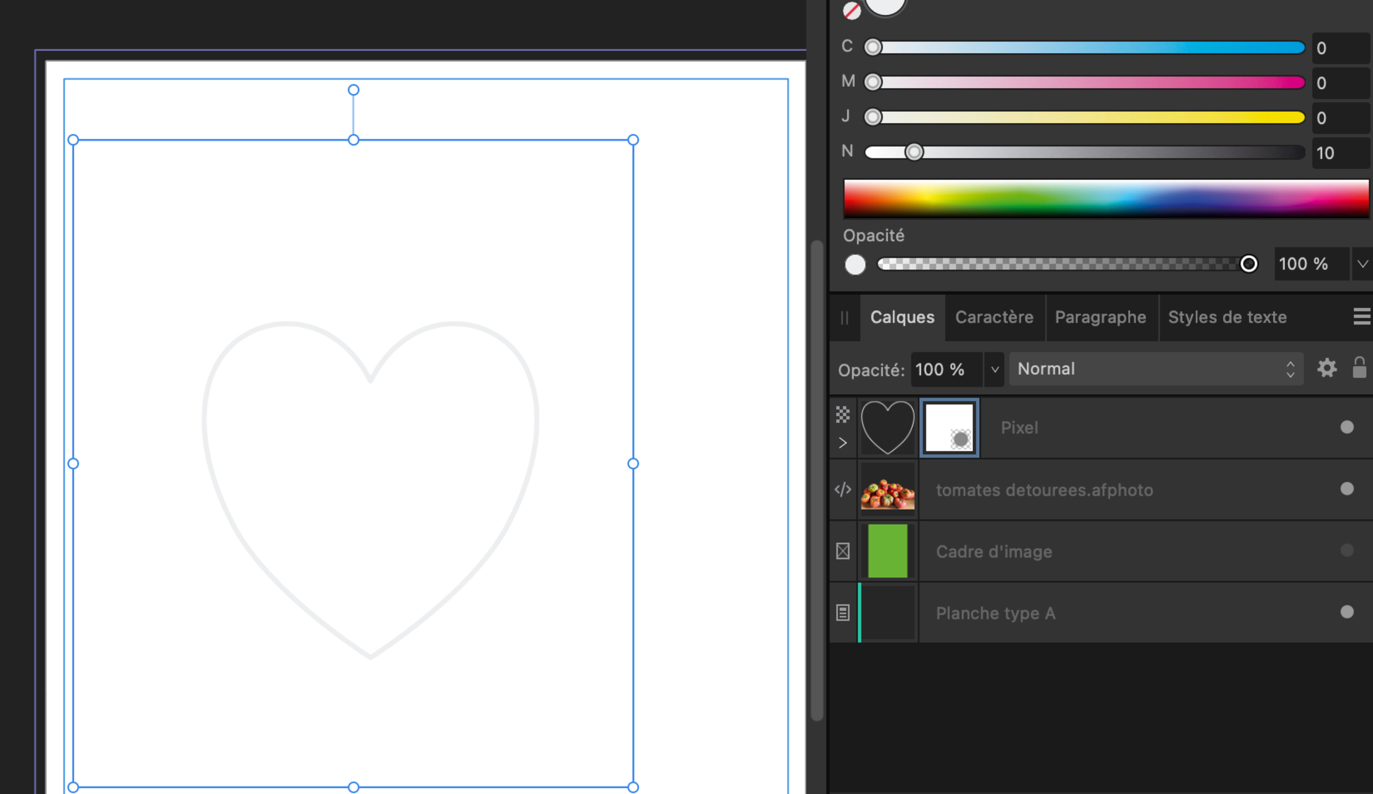Expand the Pixel layer children
This screenshot has height=794, width=1373.
tap(843, 443)
